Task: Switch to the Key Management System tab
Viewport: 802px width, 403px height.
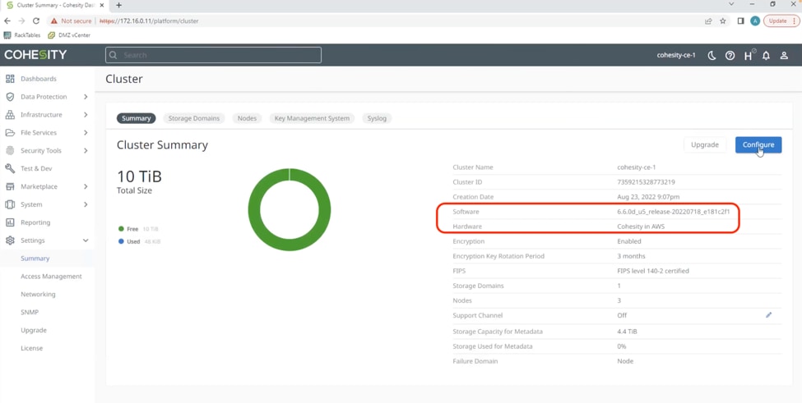Action: [312, 118]
